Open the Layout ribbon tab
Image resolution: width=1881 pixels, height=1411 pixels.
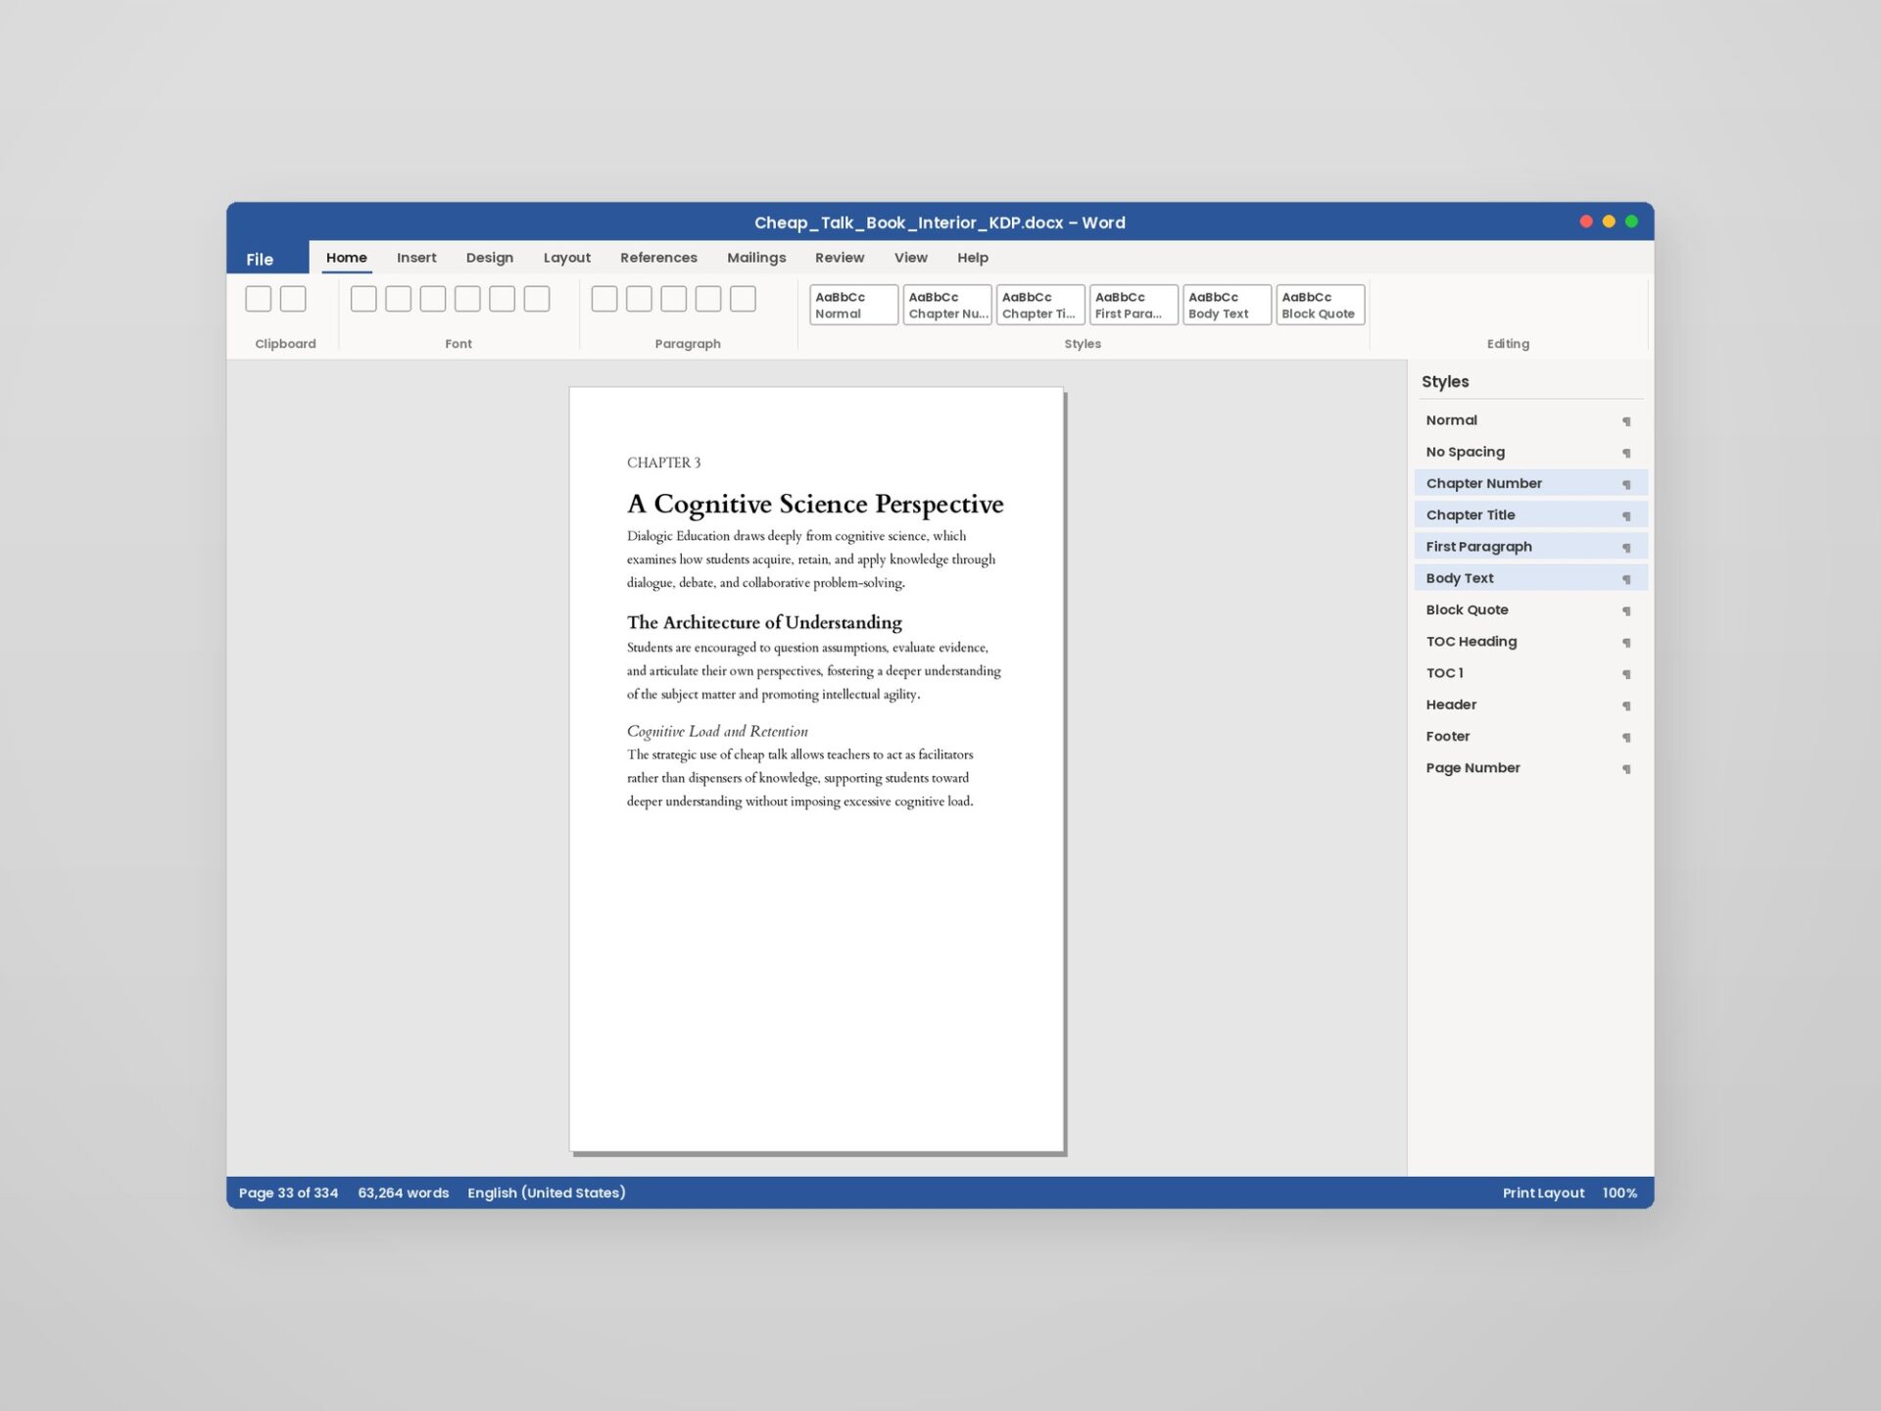tap(567, 258)
